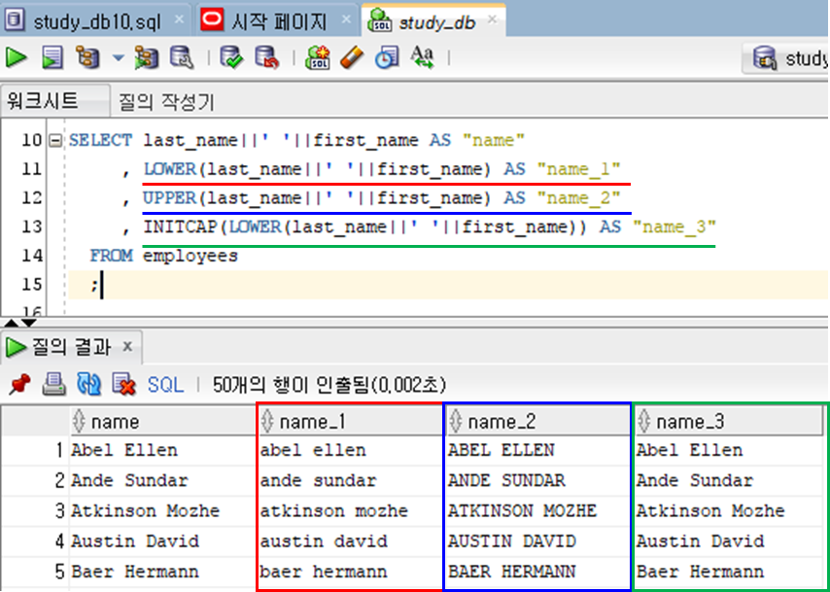Close the 질의 결과 tab

(x=127, y=347)
